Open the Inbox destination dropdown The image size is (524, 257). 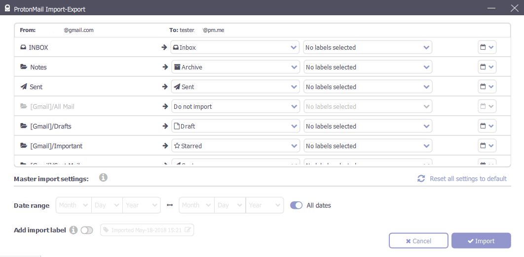click(235, 47)
